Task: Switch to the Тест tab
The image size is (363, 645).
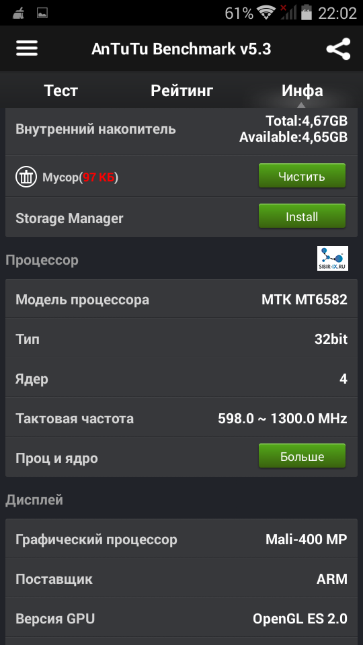Action: 61,91
